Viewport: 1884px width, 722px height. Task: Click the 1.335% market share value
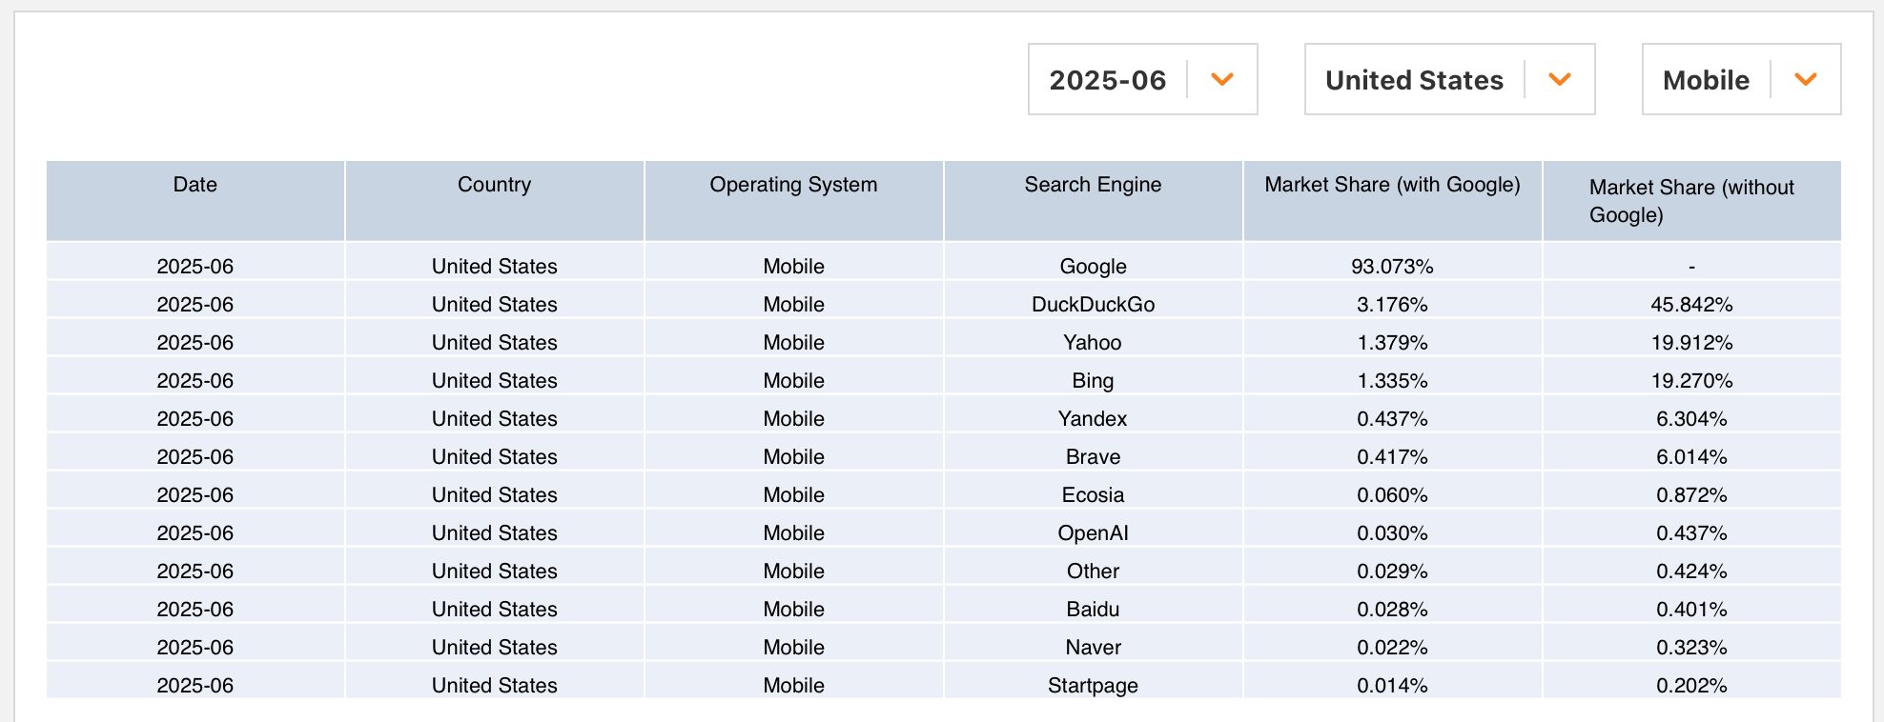1392,381
